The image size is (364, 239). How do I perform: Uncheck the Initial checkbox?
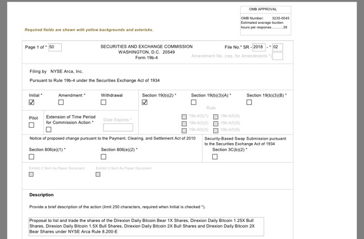(x=31, y=102)
